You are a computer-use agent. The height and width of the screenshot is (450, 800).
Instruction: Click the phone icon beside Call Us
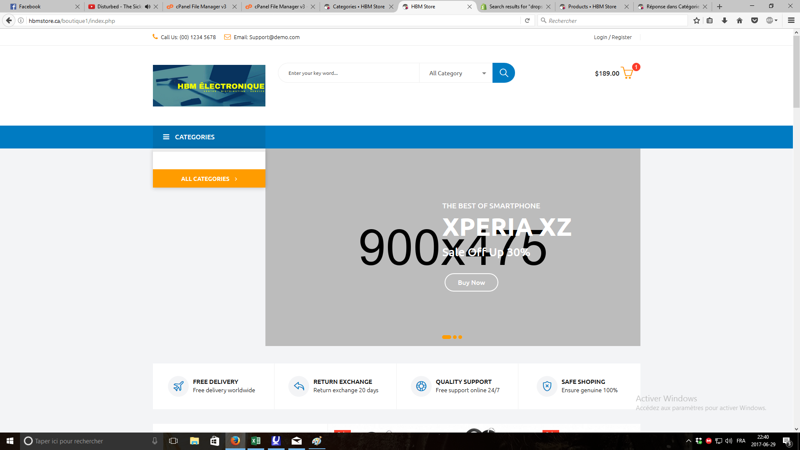point(155,37)
